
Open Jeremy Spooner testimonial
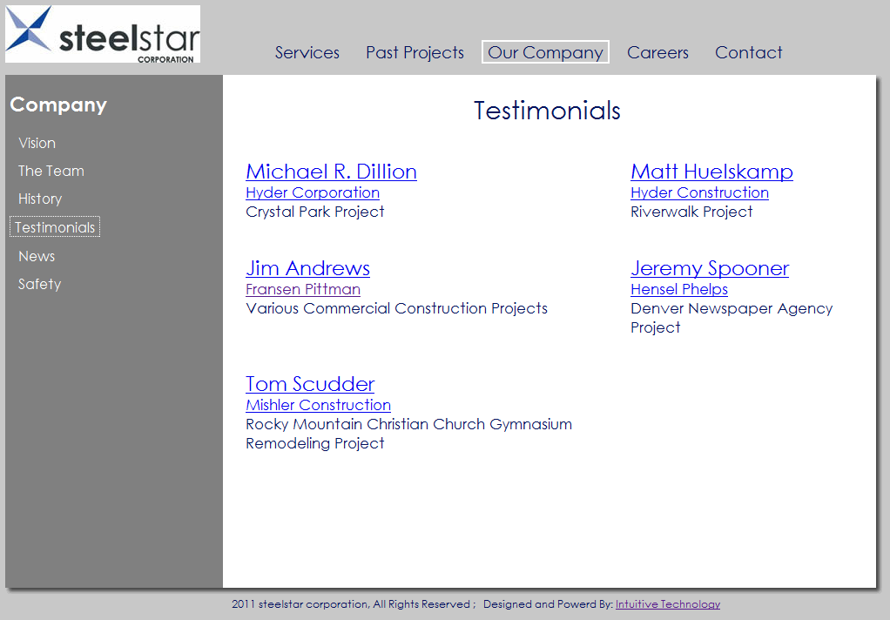(x=710, y=268)
